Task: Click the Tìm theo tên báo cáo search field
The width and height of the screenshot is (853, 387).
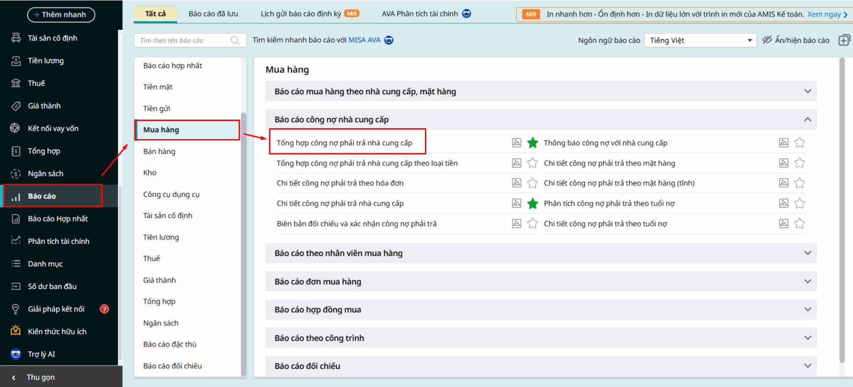Action: click(x=181, y=40)
